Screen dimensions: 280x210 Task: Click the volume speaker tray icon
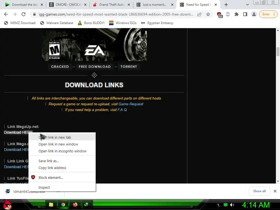point(232,205)
